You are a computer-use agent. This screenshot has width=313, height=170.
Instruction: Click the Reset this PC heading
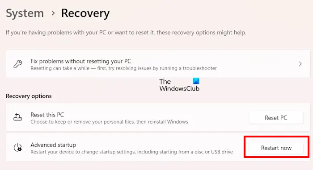pos(47,115)
